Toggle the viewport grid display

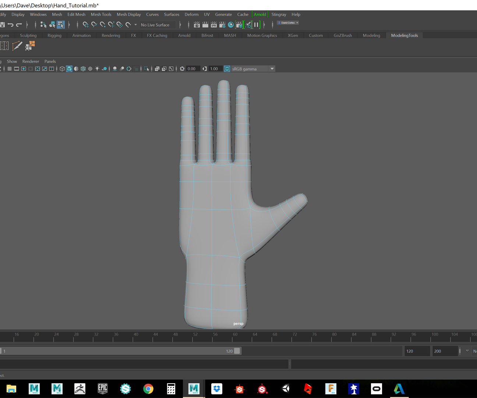click(x=10, y=69)
